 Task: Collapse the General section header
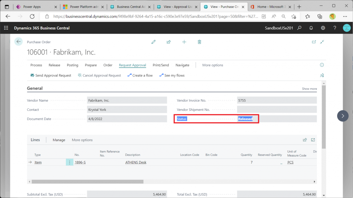point(35,88)
